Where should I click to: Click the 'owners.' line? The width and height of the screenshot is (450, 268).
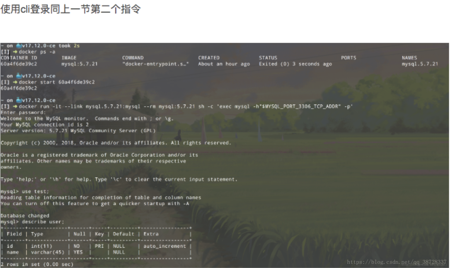pos(11,167)
